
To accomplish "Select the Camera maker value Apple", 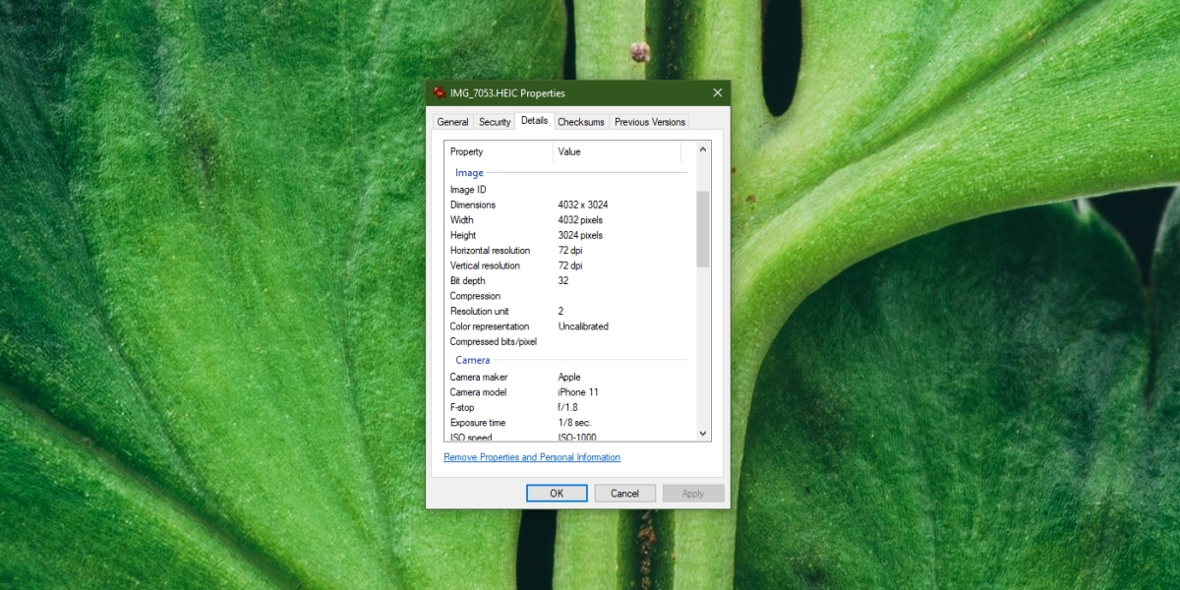I will click(x=569, y=377).
